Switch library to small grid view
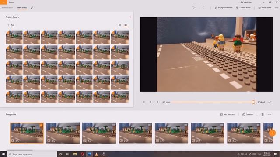 [x=126, y=25]
